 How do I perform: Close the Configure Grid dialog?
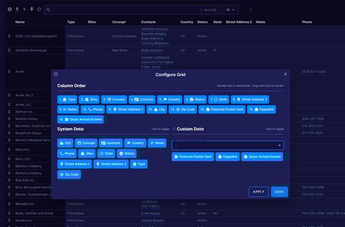285,74
